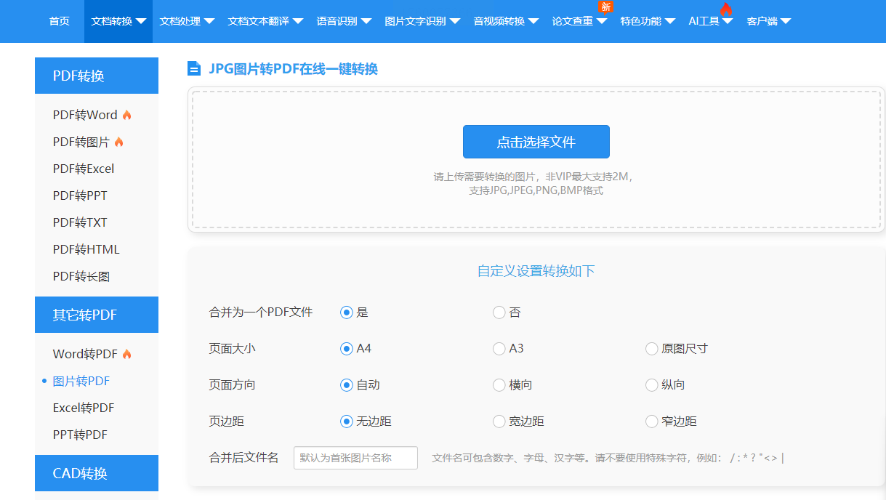886x500 pixels.
Task: Open the 客户端 menu item
Action: coord(768,21)
